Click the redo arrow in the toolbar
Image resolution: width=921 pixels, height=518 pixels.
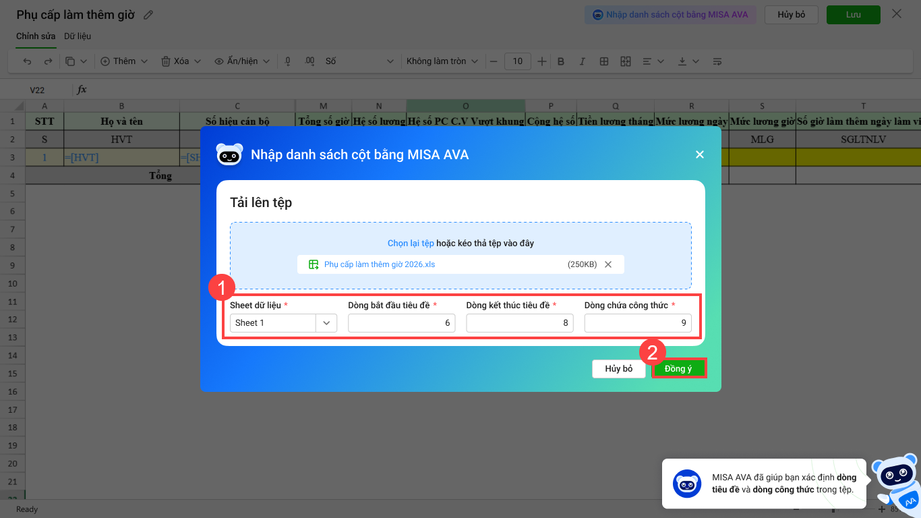coord(48,61)
